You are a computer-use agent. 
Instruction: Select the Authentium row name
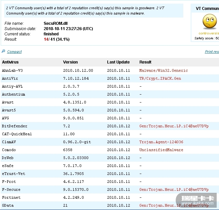click(14, 94)
